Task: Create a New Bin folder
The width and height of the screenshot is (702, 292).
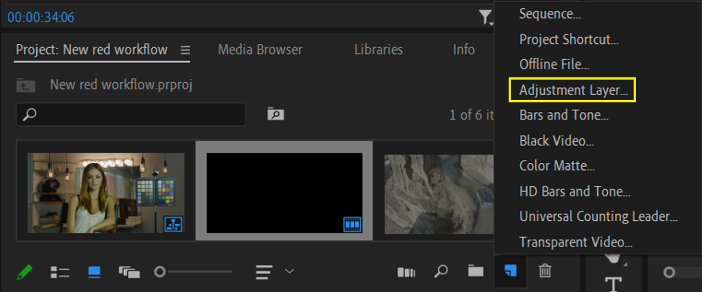Action: (x=475, y=271)
